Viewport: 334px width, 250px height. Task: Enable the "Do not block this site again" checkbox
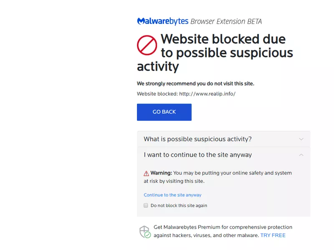point(146,205)
